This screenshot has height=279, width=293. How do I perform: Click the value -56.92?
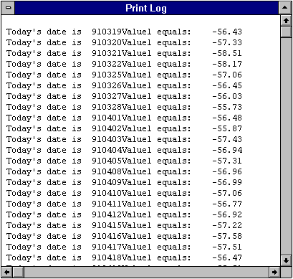point(227,214)
